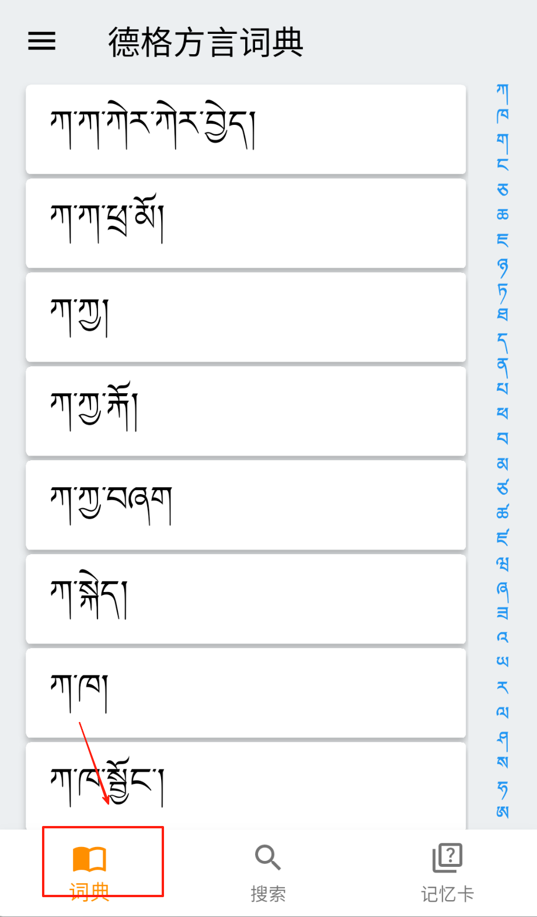Viewport: 537px width, 917px height.
Task: Open the entry ཀ་སྐེད།
Action: coord(246,598)
